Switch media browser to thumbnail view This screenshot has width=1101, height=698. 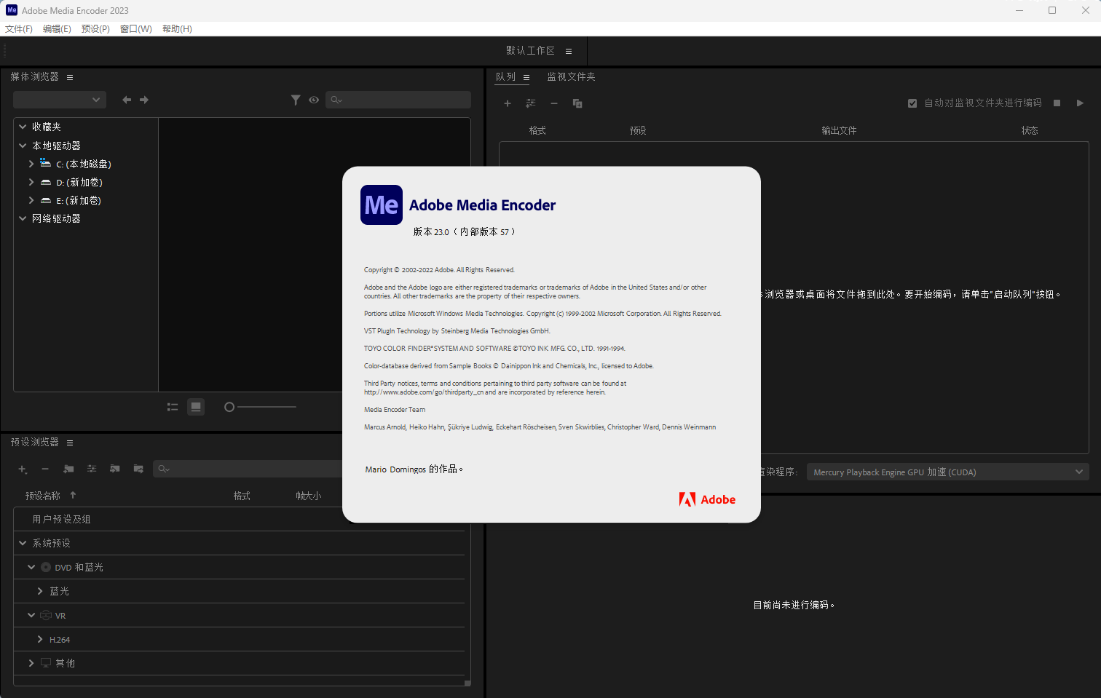[x=195, y=407]
